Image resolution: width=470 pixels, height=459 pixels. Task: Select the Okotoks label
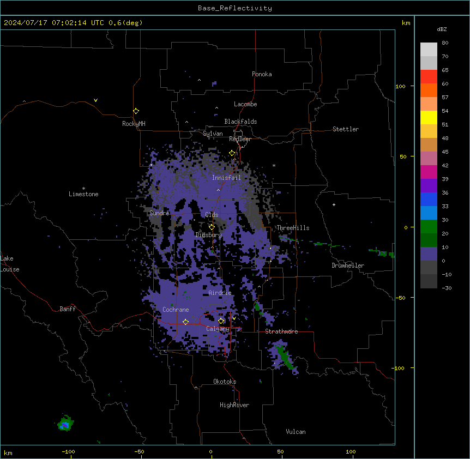click(225, 382)
